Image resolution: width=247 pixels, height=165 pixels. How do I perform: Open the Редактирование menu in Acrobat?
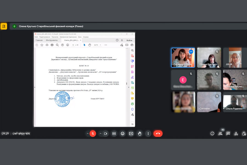(x=45, y=37)
